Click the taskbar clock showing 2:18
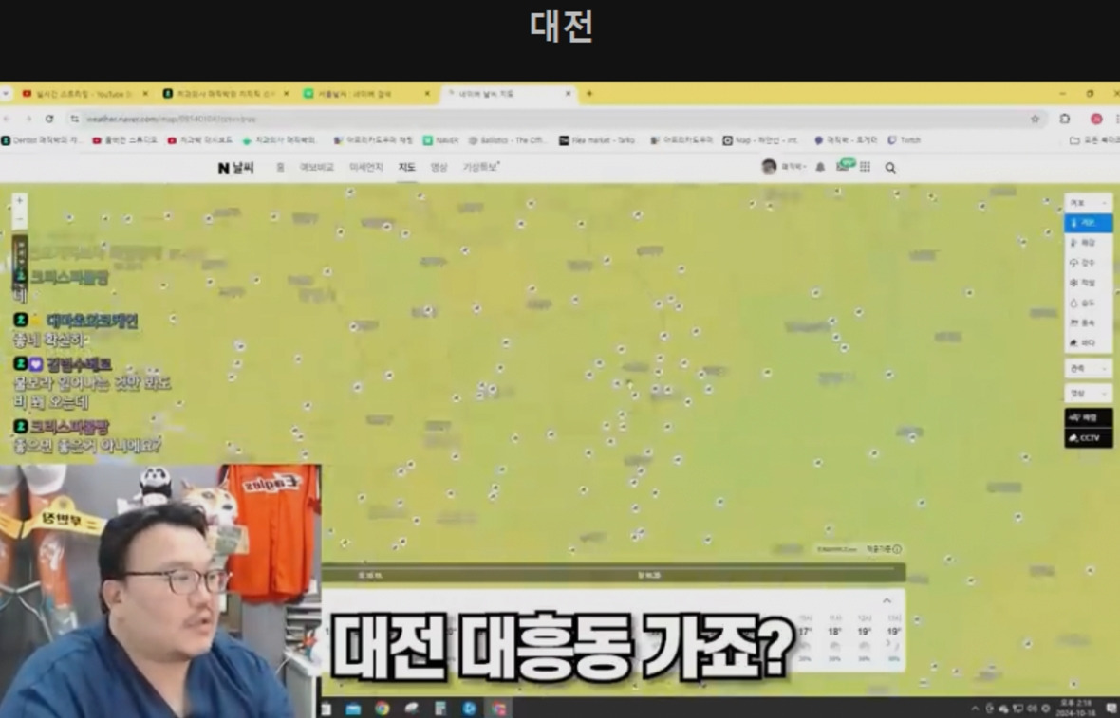Screen dimensions: 1120x718 1076,708
